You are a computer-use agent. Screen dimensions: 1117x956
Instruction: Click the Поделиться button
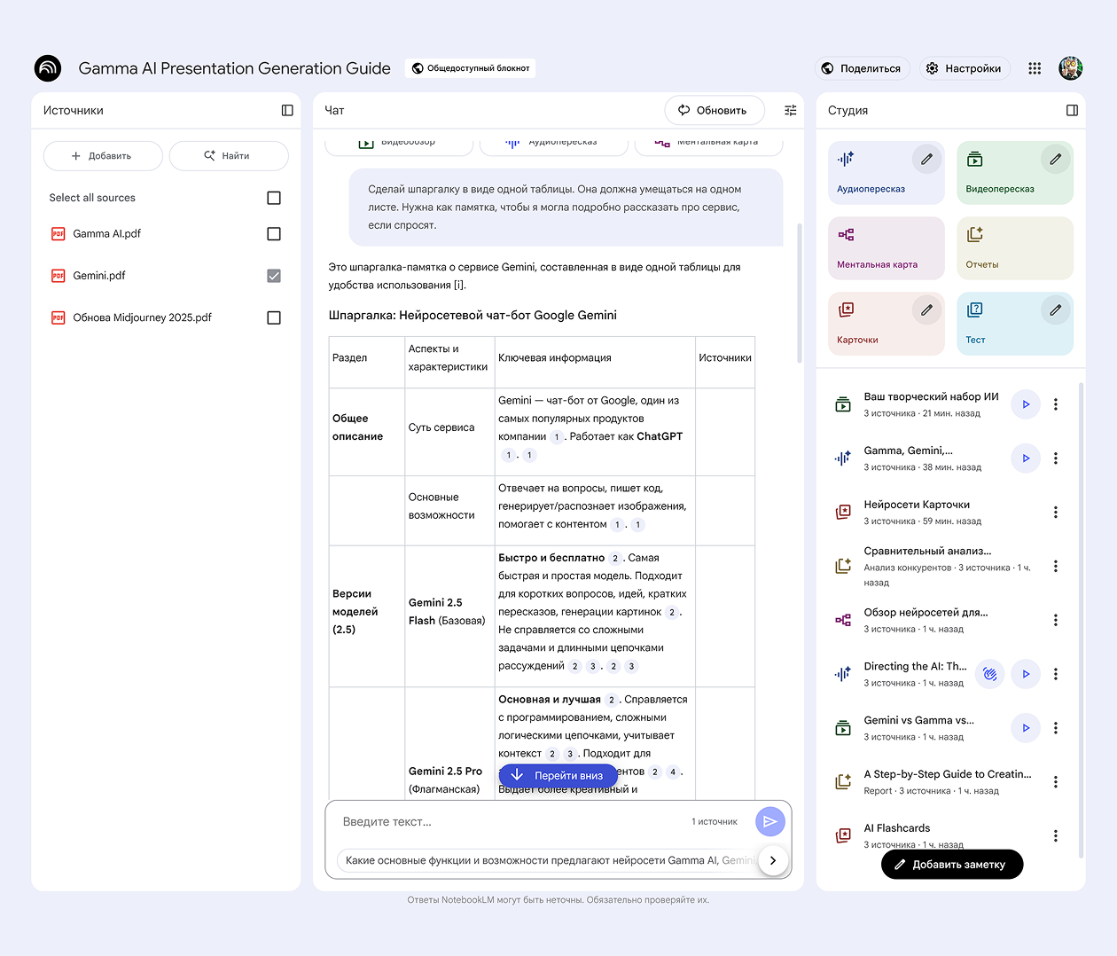pos(861,68)
